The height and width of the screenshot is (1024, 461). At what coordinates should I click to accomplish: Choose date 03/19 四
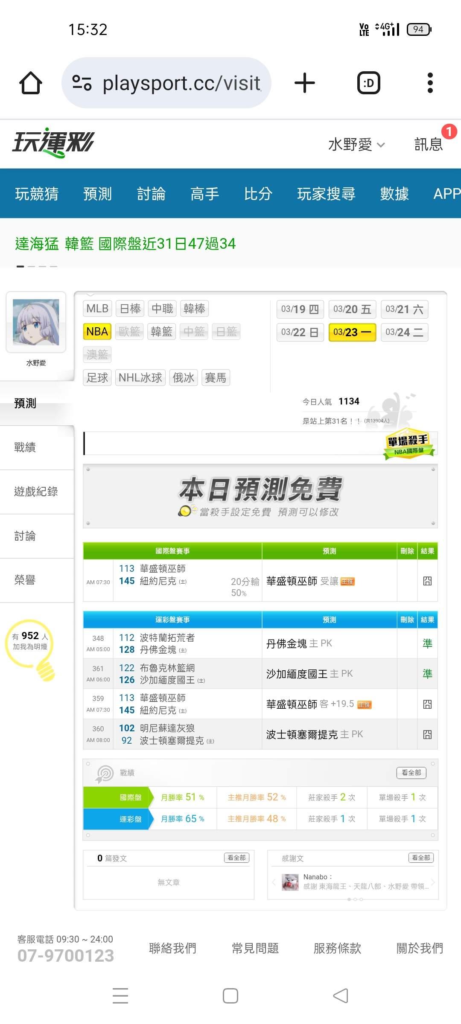click(x=300, y=309)
